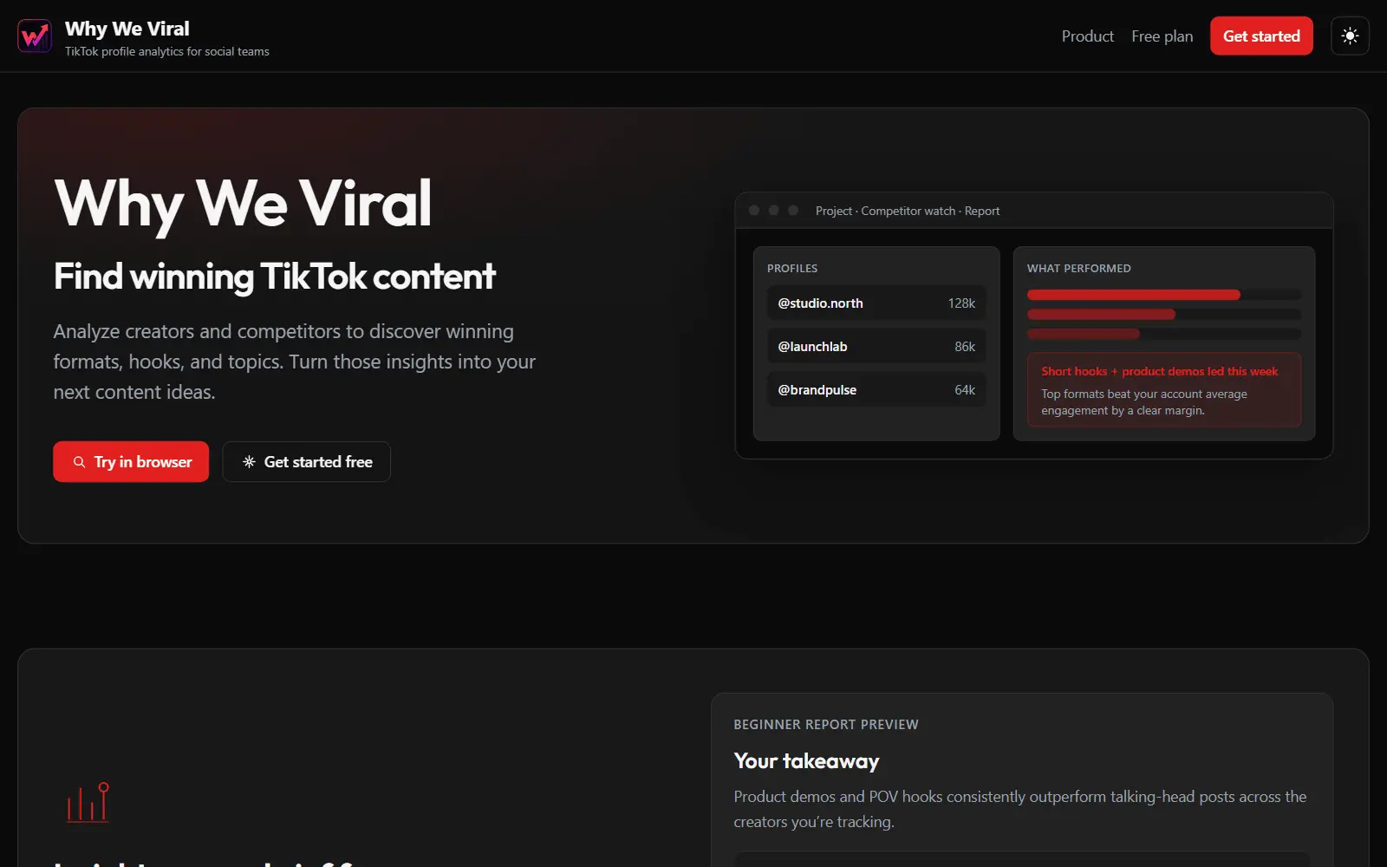Click the Why We Viral header title link
This screenshot has width=1387, height=867.
click(x=127, y=29)
